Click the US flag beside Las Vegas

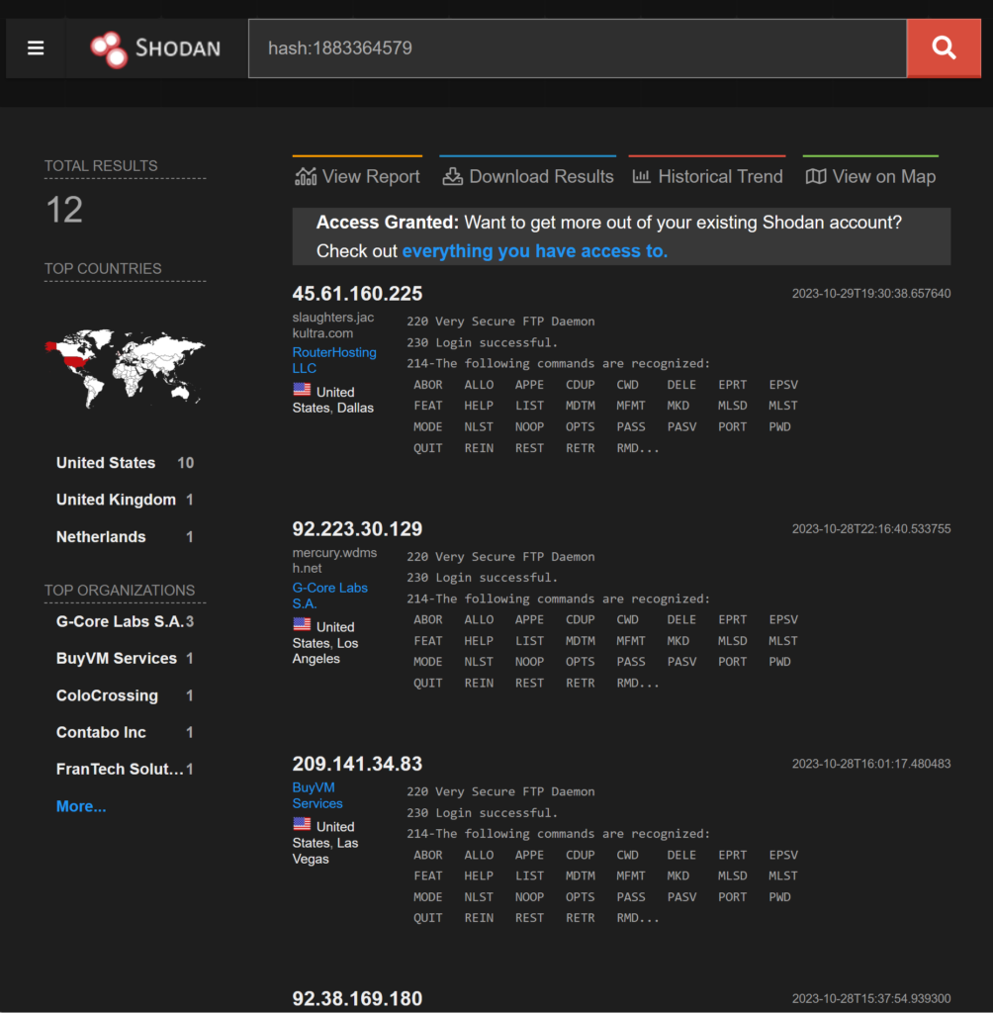302,824
